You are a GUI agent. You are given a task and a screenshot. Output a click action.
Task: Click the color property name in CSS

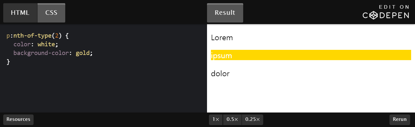tap(22, 44)
